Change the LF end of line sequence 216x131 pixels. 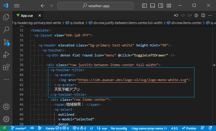92,128
